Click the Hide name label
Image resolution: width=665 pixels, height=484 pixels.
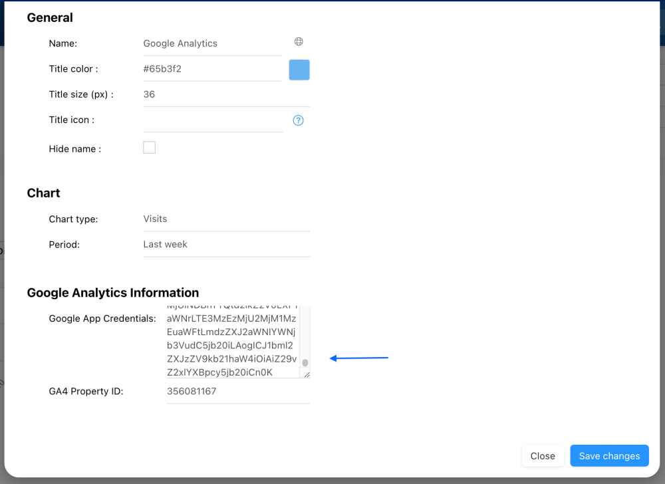coord(75,149)
